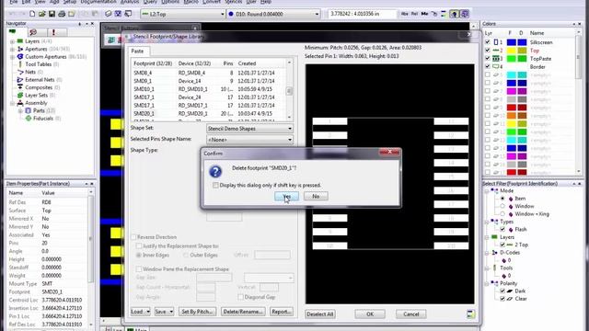The image size is (589, 331).
Task: Uncheck the Dark polarity filter
Action: tap(502, 291)
